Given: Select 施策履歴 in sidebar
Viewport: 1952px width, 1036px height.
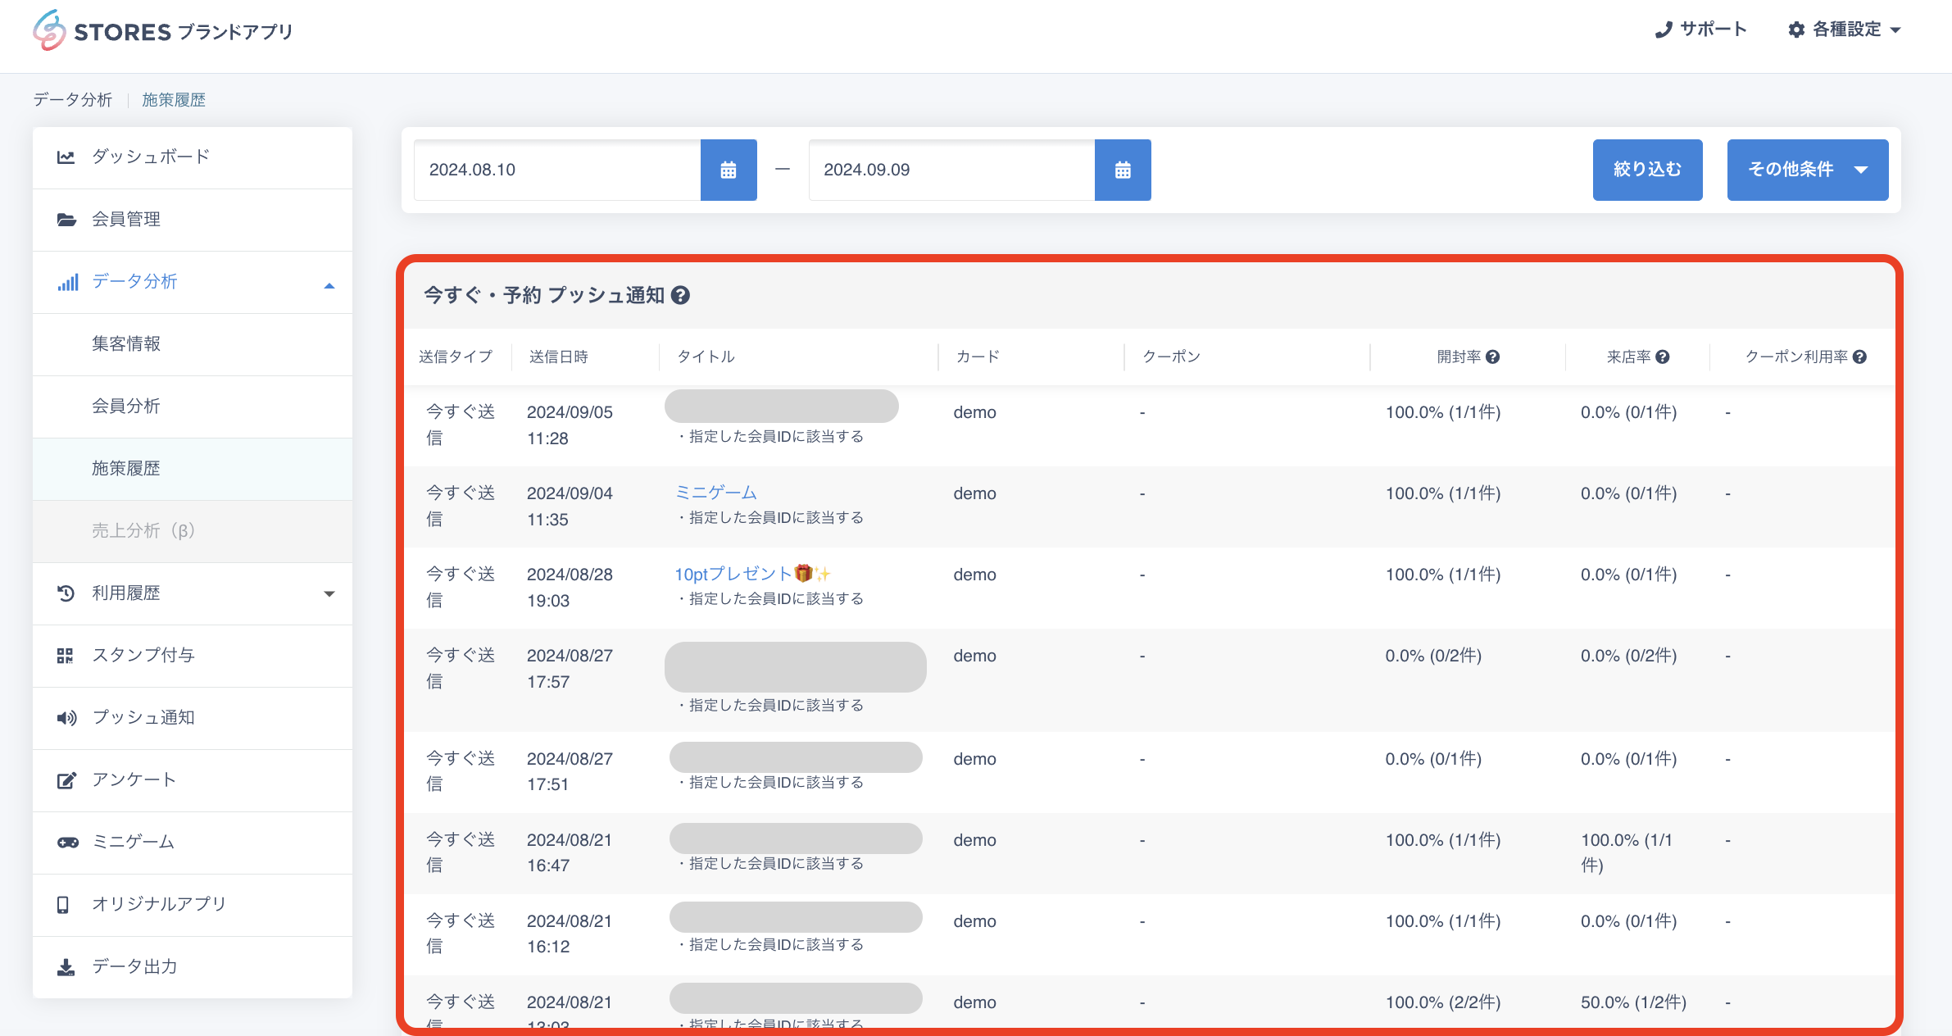Looking at the screenshot, I should (193, 469).
